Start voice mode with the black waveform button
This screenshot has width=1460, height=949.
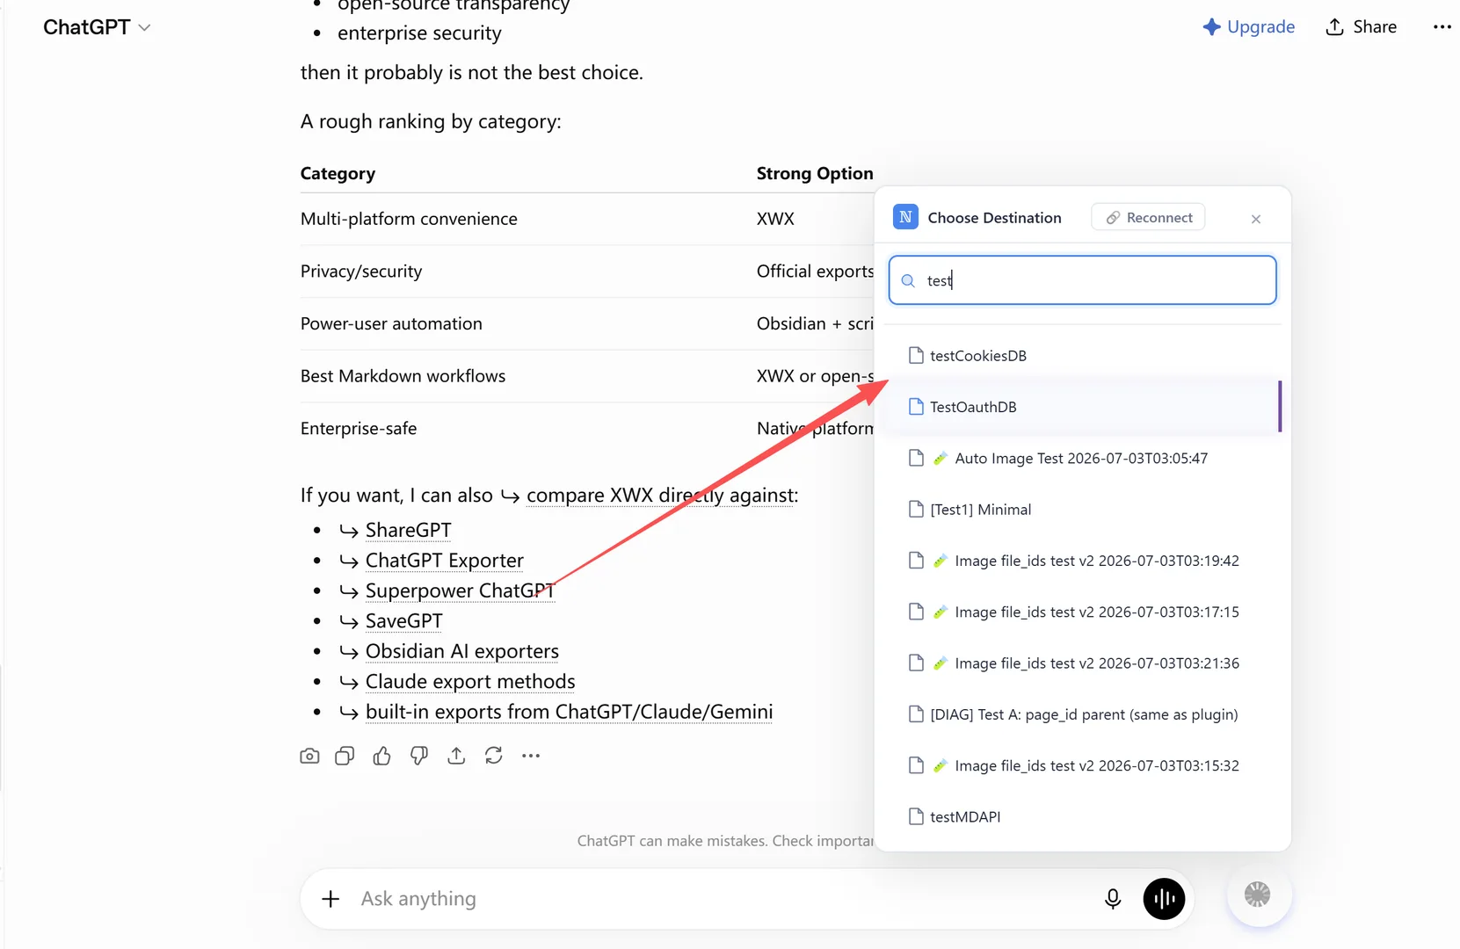pyautogui.click(x=1164, y=899)
